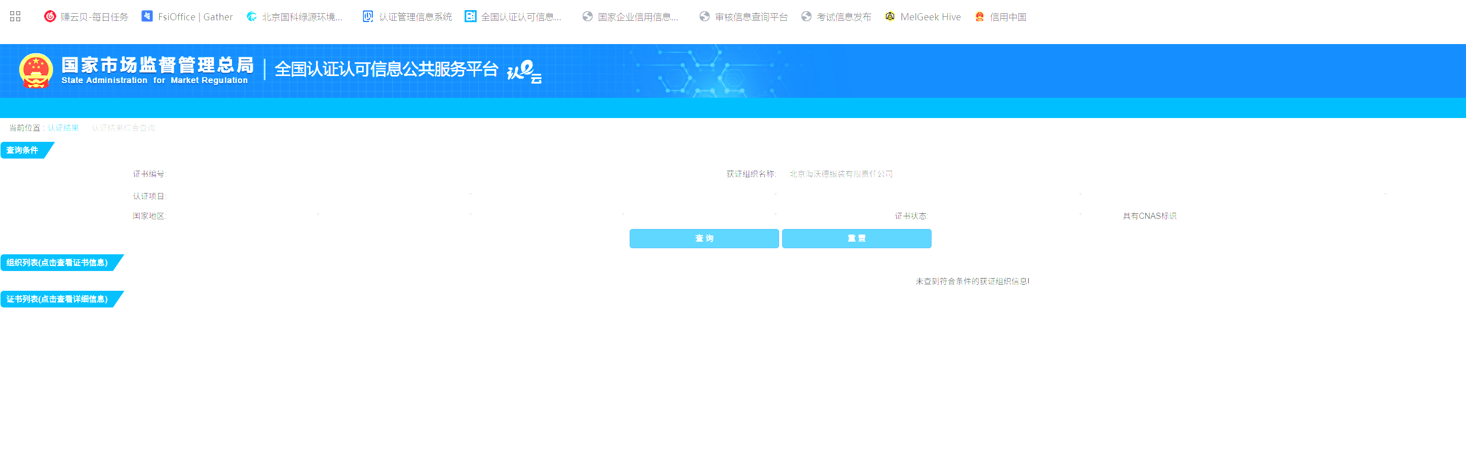The image size is (1466, 463).
Task: Click the 国家市场监督管理总局 header title
Action: tap(158, 65)
